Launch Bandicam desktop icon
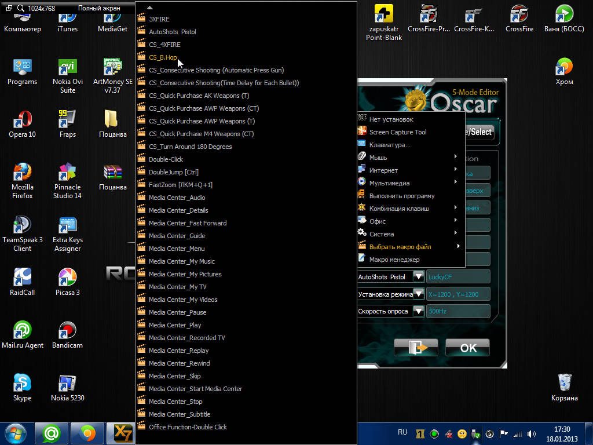Viewport: 593px width, 445px height. click(67, 335)
